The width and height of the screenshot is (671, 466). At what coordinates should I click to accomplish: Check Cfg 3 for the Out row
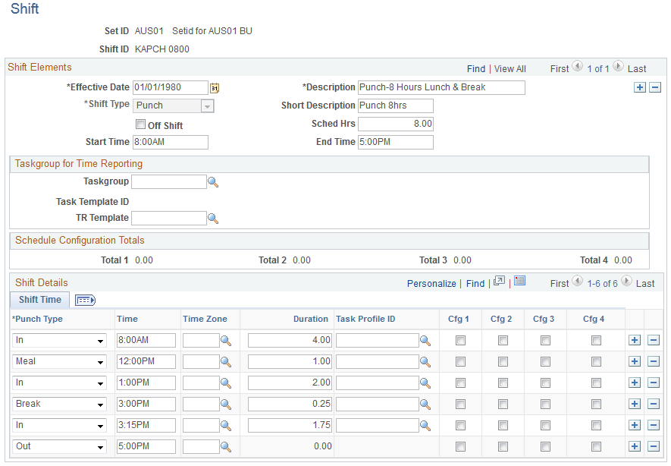tap(545, 447)
